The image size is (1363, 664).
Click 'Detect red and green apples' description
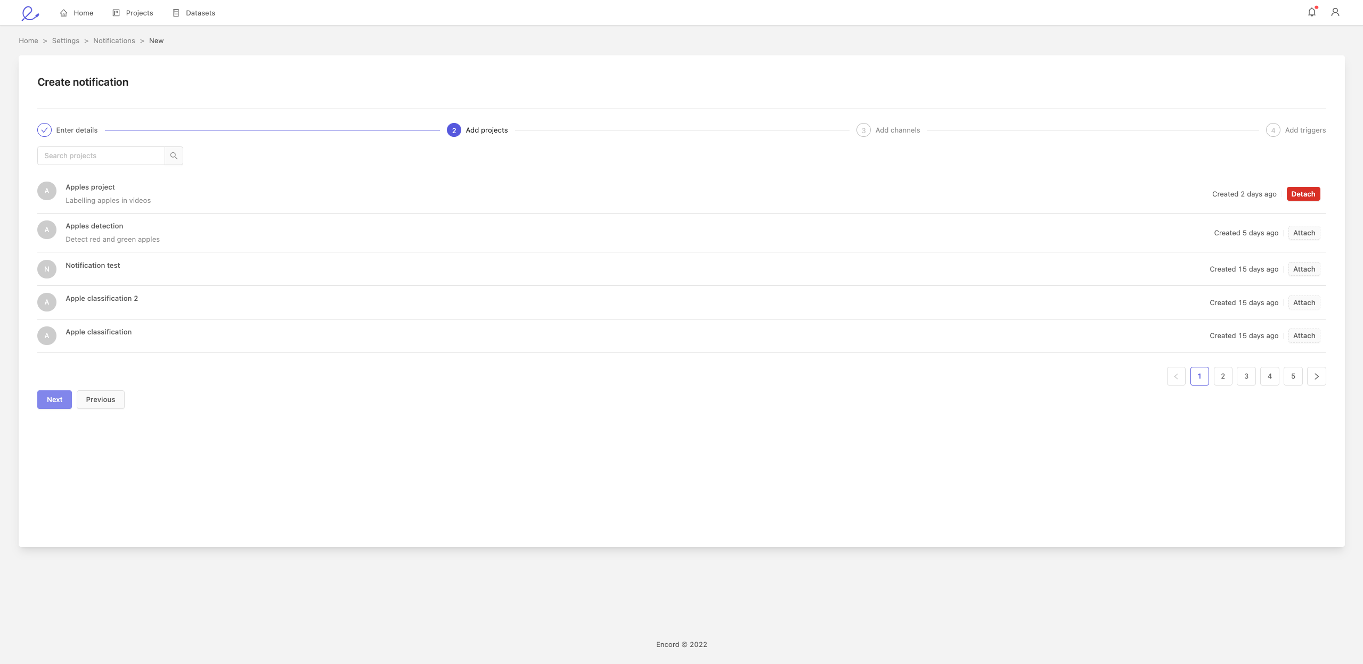click(112, 239)
